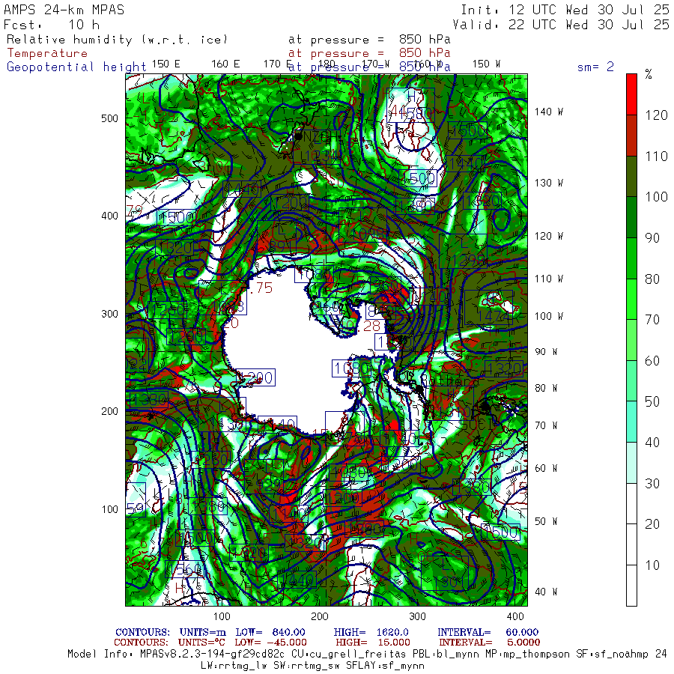Image resolution: width=674 pixels, height=674 pixels.
Task: Click the red "UNITS=°C" contour text
Action: click(x=201, y=643)
